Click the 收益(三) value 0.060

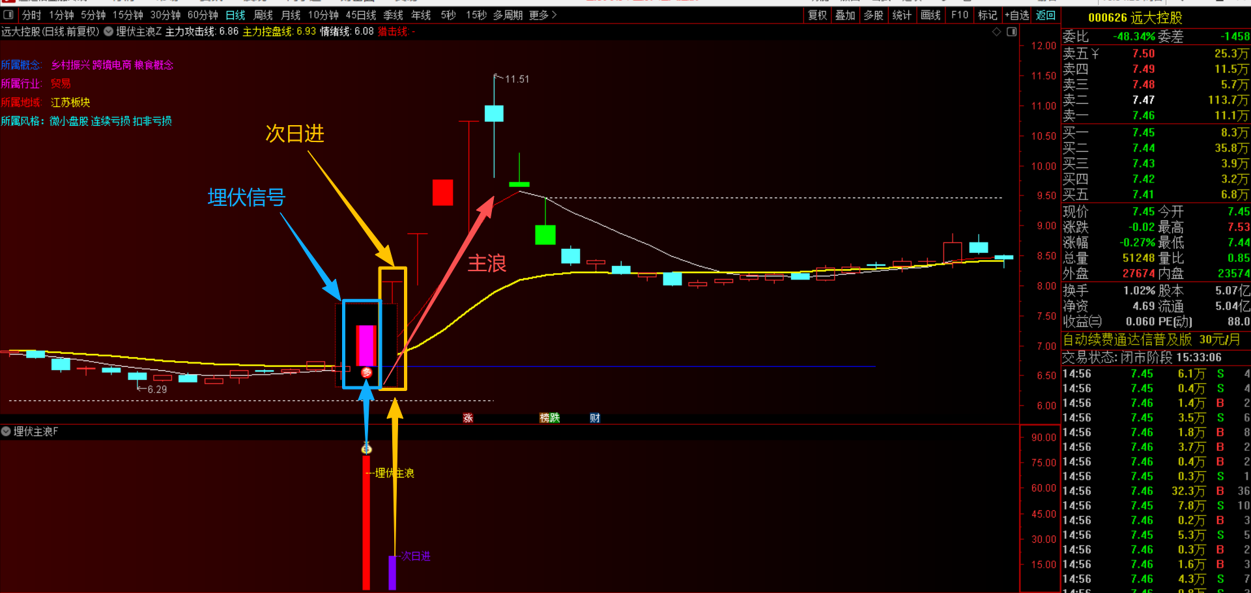pyautogui.click(x=1140, y=321)
